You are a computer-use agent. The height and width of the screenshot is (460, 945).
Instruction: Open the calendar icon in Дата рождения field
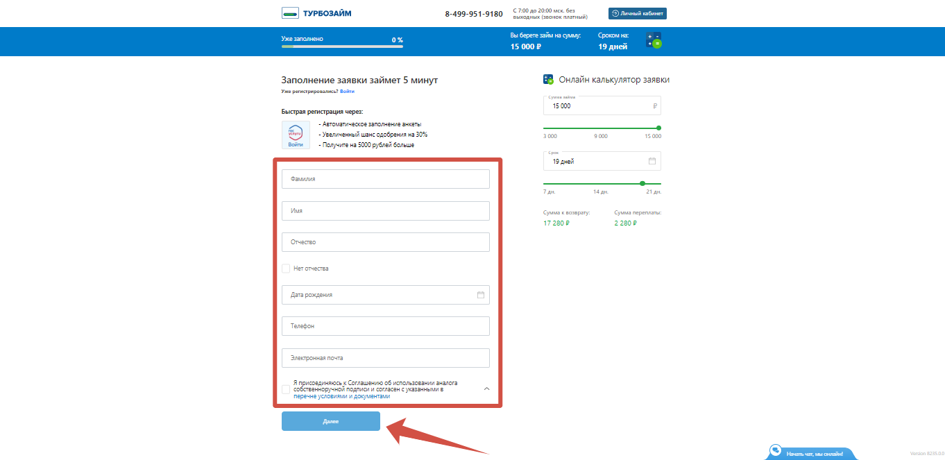pyautogui.click(x=481, y=295)
